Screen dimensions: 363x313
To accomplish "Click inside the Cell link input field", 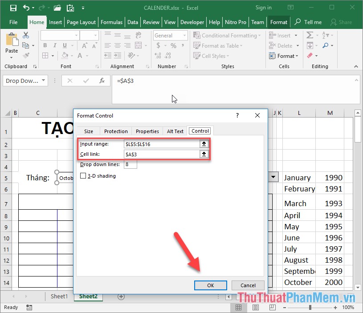I will (160, 154).
